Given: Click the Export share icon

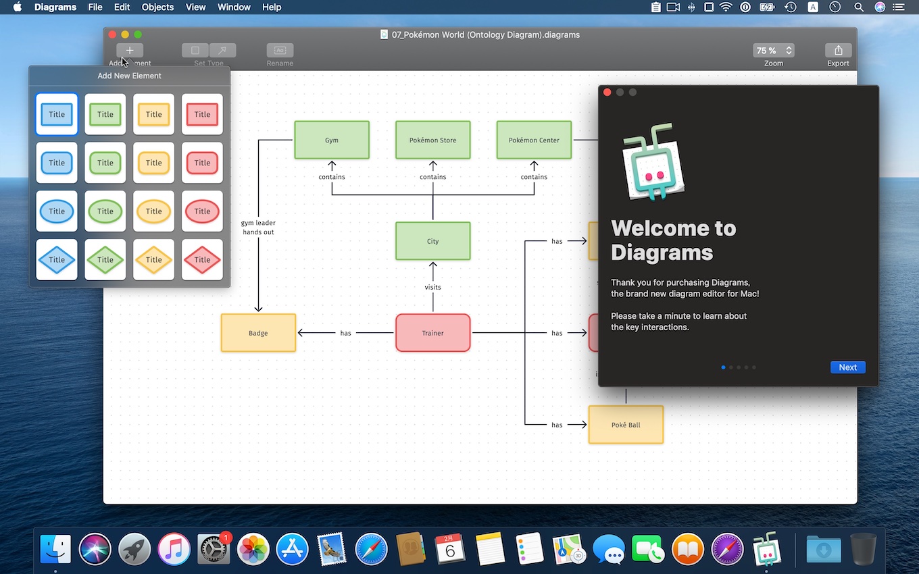Looking at the screenshot, I should coord(838,51).
